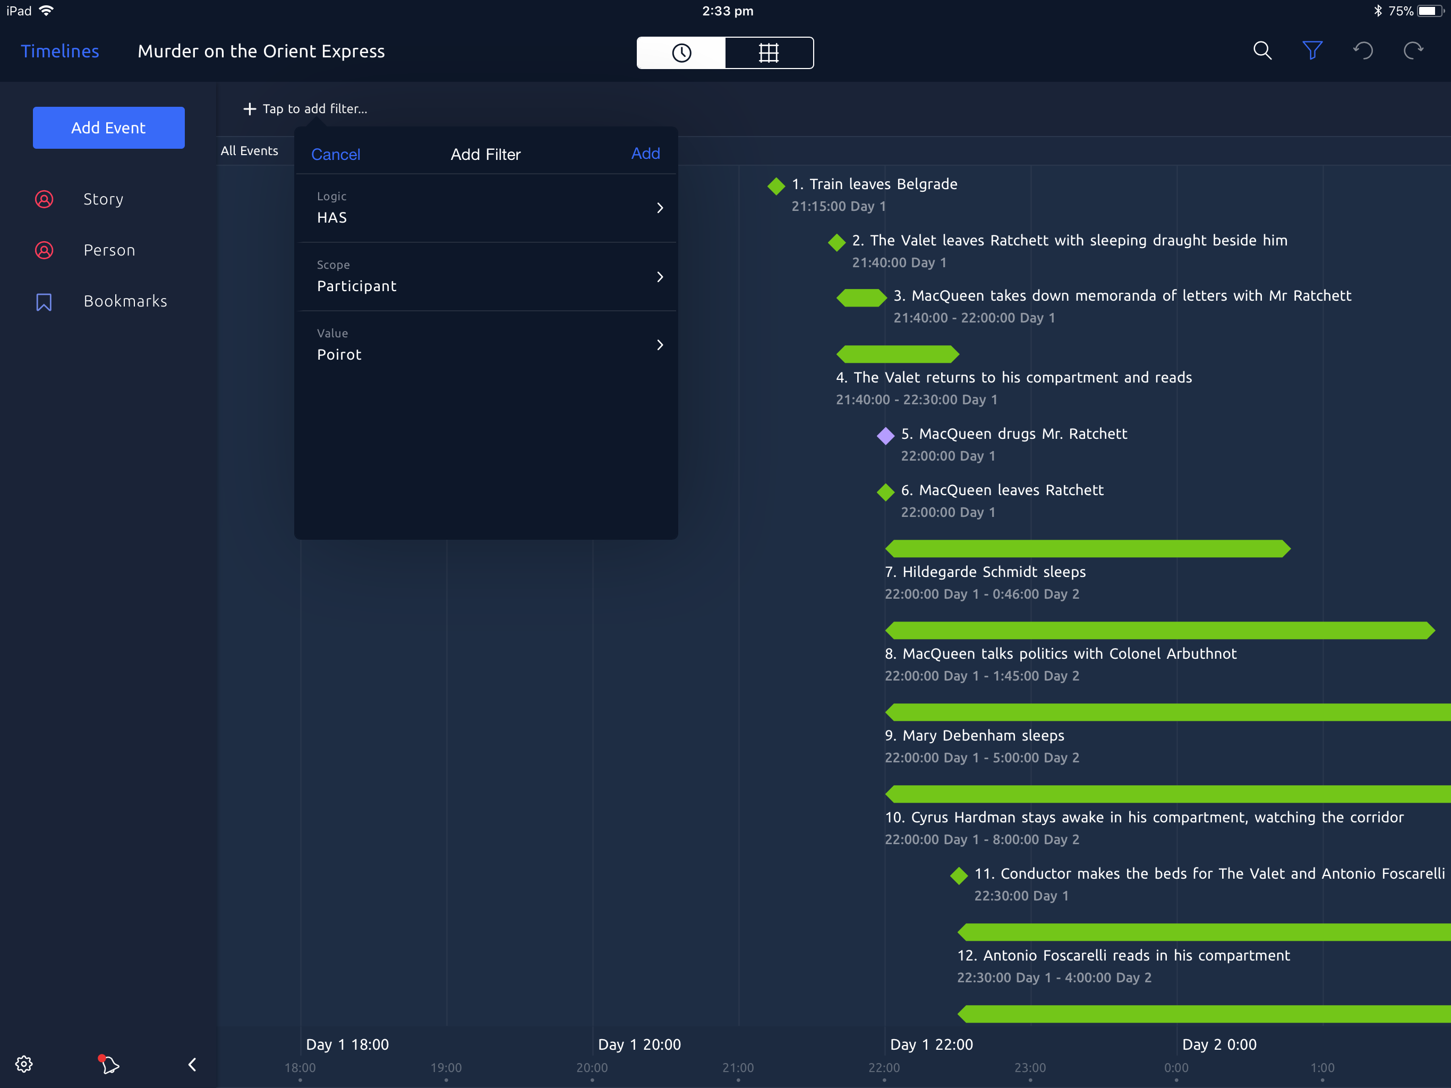Viewport: 1451px width, 1088px height.
Task: Click '9. Mary Debenham sleeps' title
Action: (x=974, y=736)
